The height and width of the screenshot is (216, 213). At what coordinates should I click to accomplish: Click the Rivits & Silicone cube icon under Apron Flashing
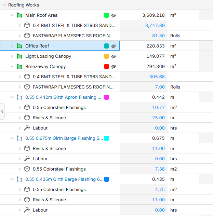point(27,118)
